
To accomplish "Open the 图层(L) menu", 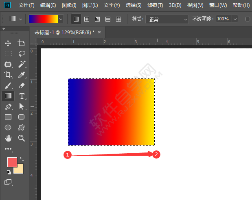I will 90,5.
